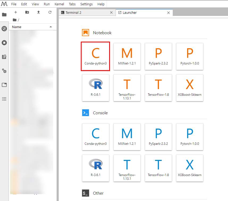This screenshot has height=201, width=228.
Task: Open TensorFlow-1.13.1 console
Action: tap(127, 168)
